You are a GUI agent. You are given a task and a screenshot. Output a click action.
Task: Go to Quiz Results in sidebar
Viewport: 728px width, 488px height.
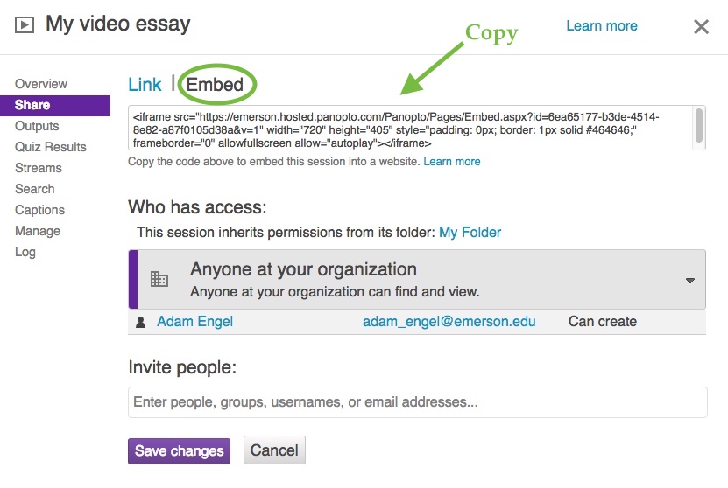tap(51, 147)
